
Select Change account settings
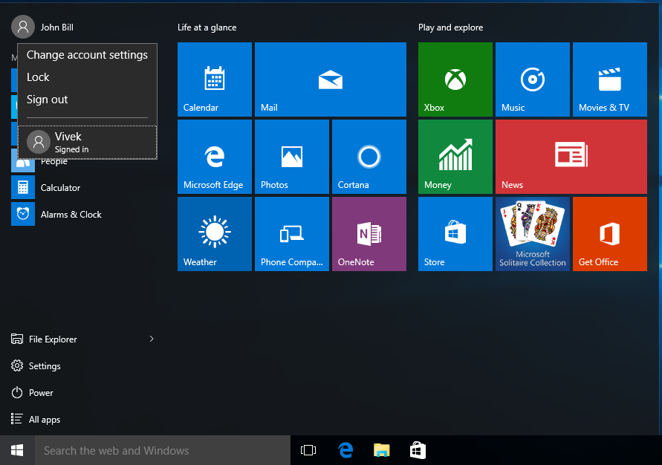click(x=88, y=55)
